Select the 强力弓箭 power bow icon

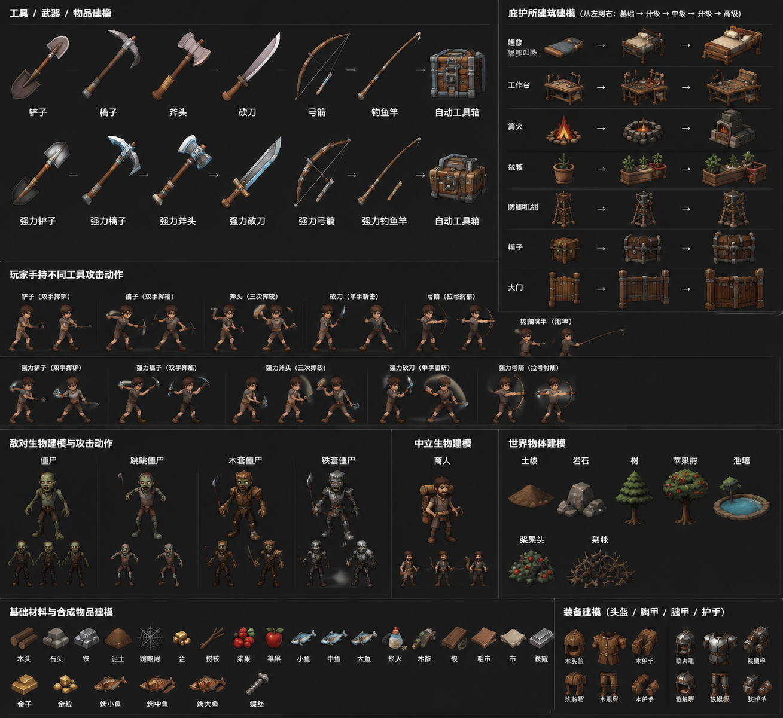coord(322,173)
